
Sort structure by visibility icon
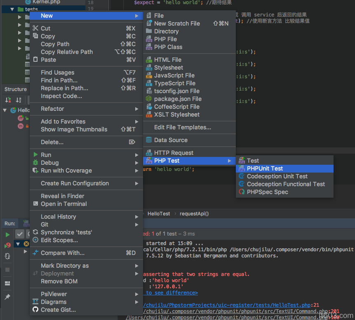tap(8, 100)
